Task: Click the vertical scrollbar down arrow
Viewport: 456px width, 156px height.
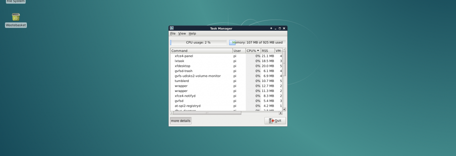Action: tap(284, 110)
